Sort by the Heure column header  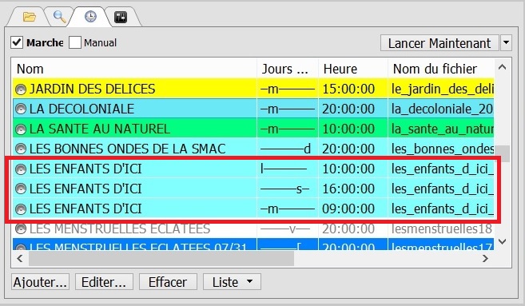click(x=353, y=69)
